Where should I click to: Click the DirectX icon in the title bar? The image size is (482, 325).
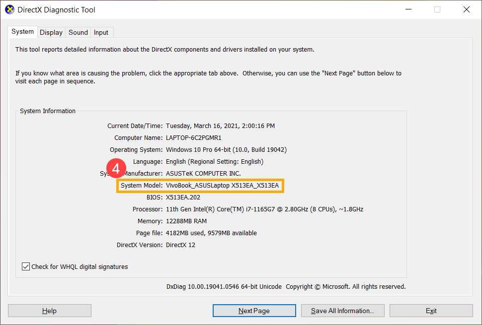pyautogui.click(x=10, y=9)
